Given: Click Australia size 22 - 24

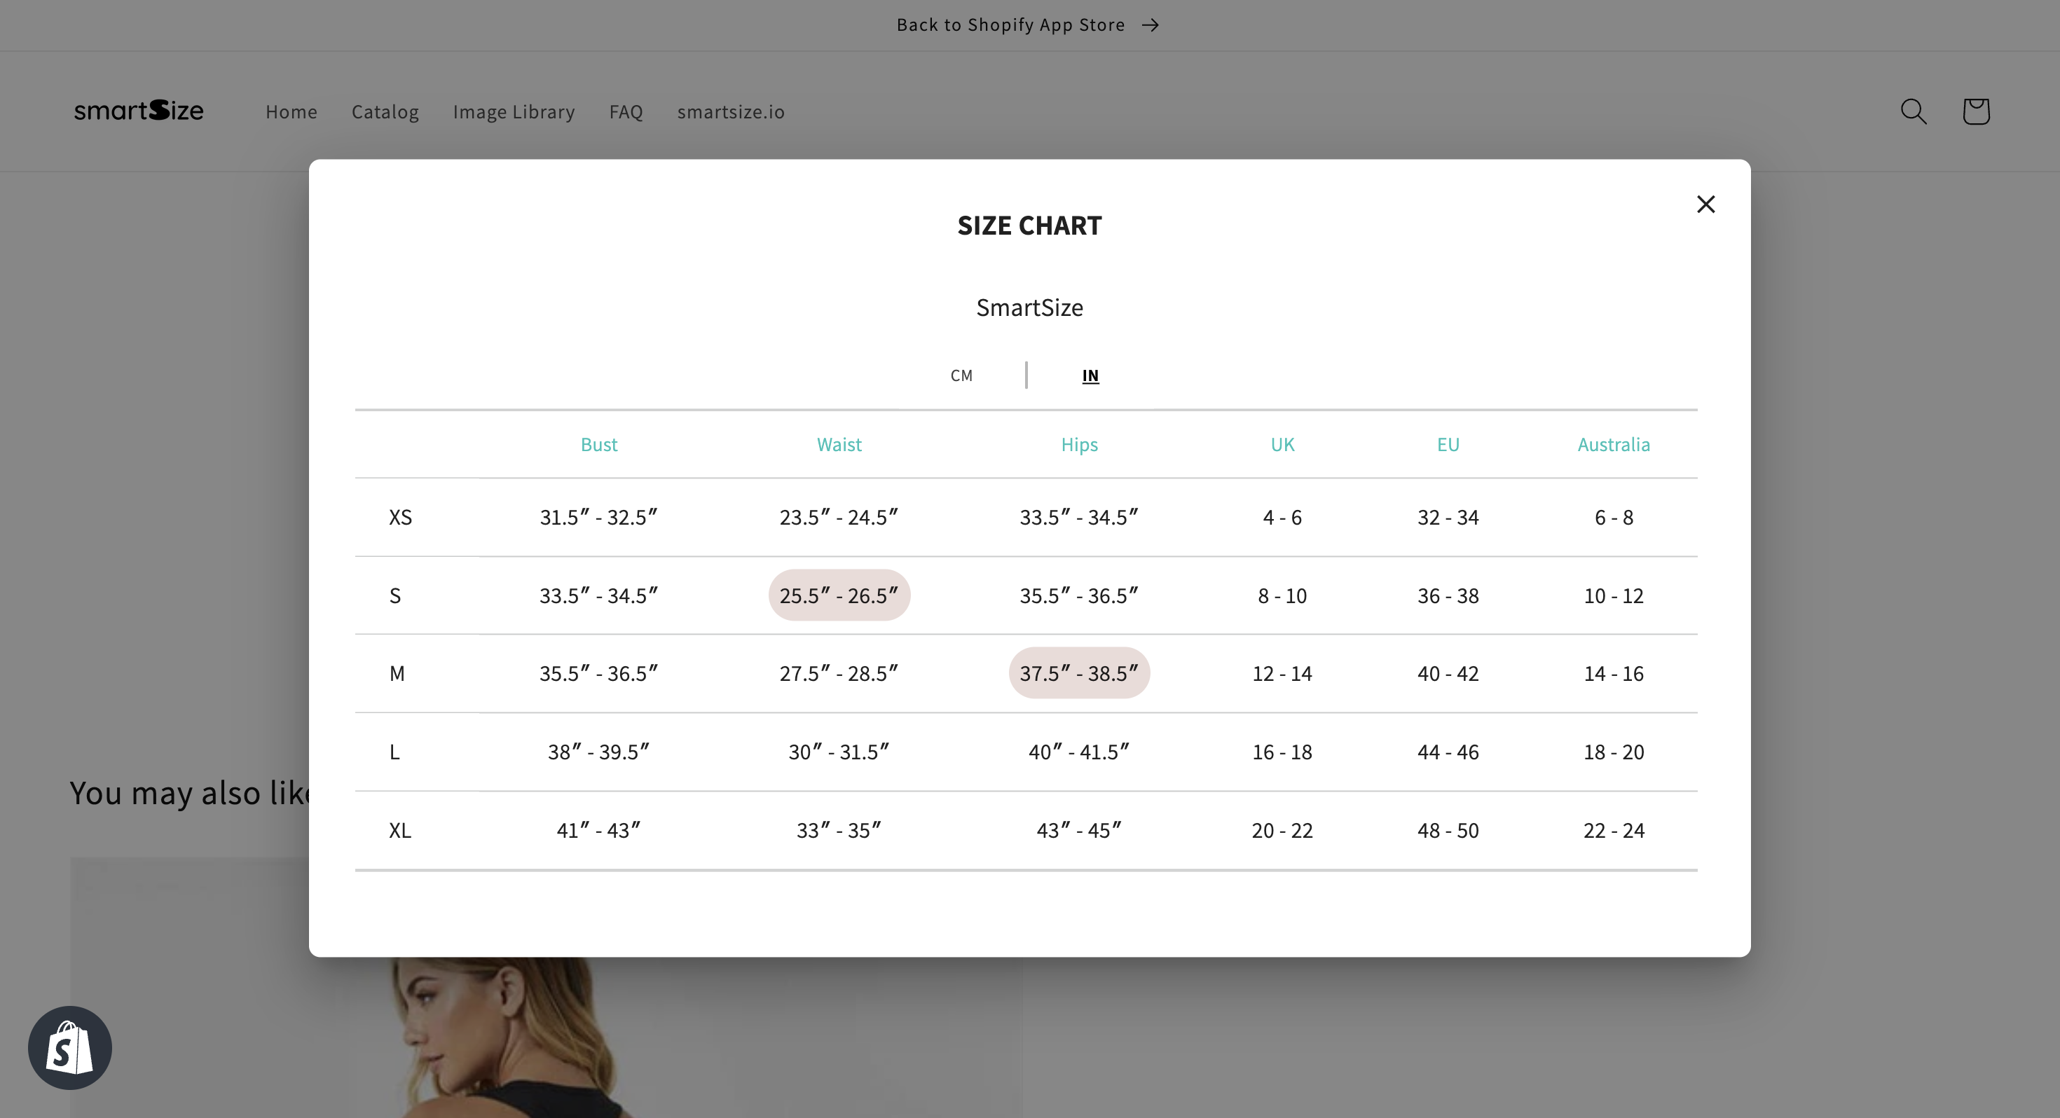Looking at the screenshot, I should [x=1613, y=831].
